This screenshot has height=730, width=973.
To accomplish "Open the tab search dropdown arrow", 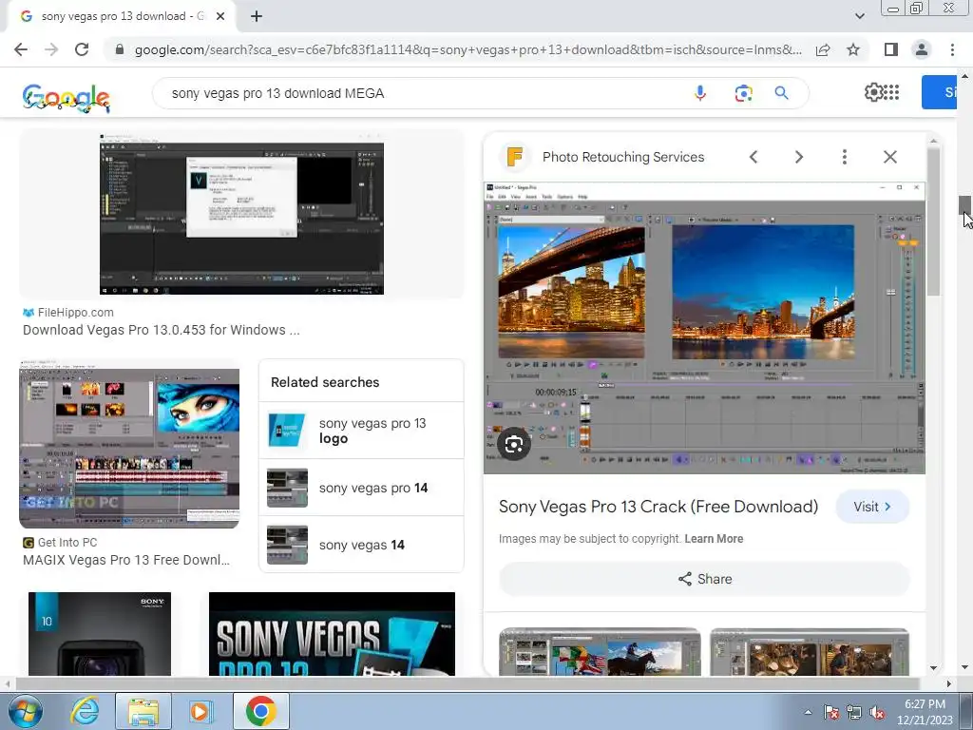I will click(x=859, y=16).
